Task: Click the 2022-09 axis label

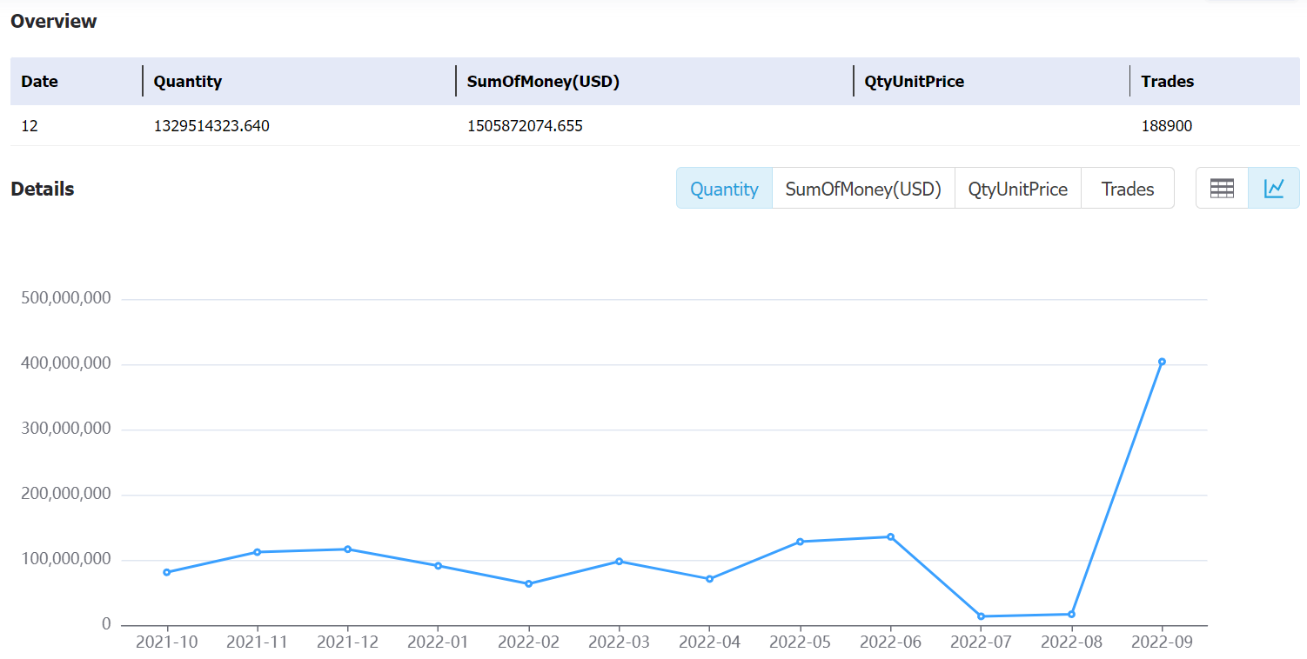Action: click(x=1162, y=642)
